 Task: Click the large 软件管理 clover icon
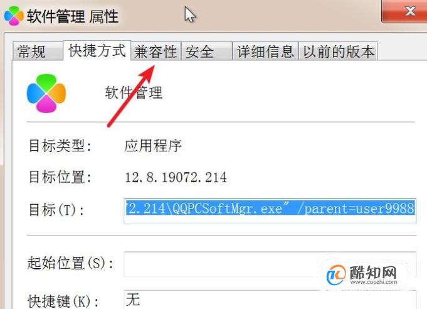[x=46, y=94]
